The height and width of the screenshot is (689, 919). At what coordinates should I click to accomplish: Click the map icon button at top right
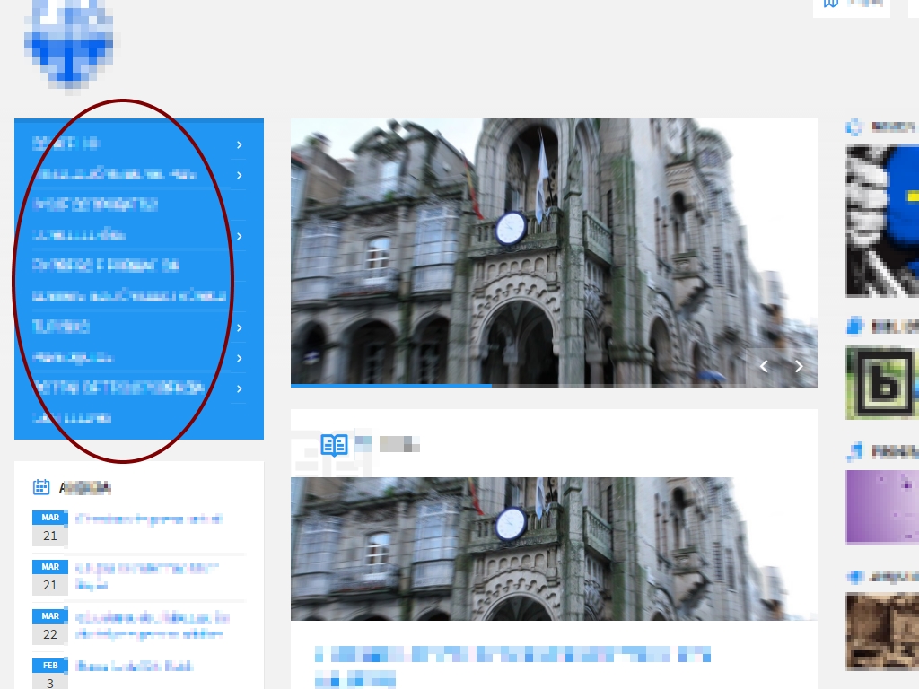point(832,4)
